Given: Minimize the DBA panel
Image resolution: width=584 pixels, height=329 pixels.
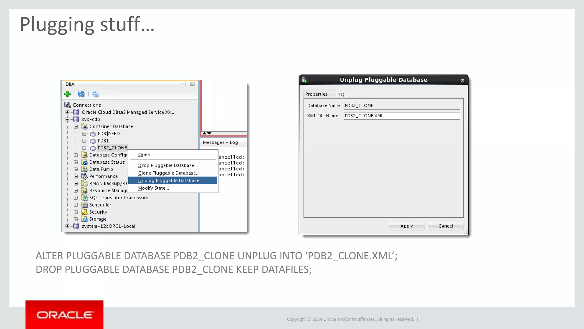Looking at the screenshot, I should pos(192,84).
